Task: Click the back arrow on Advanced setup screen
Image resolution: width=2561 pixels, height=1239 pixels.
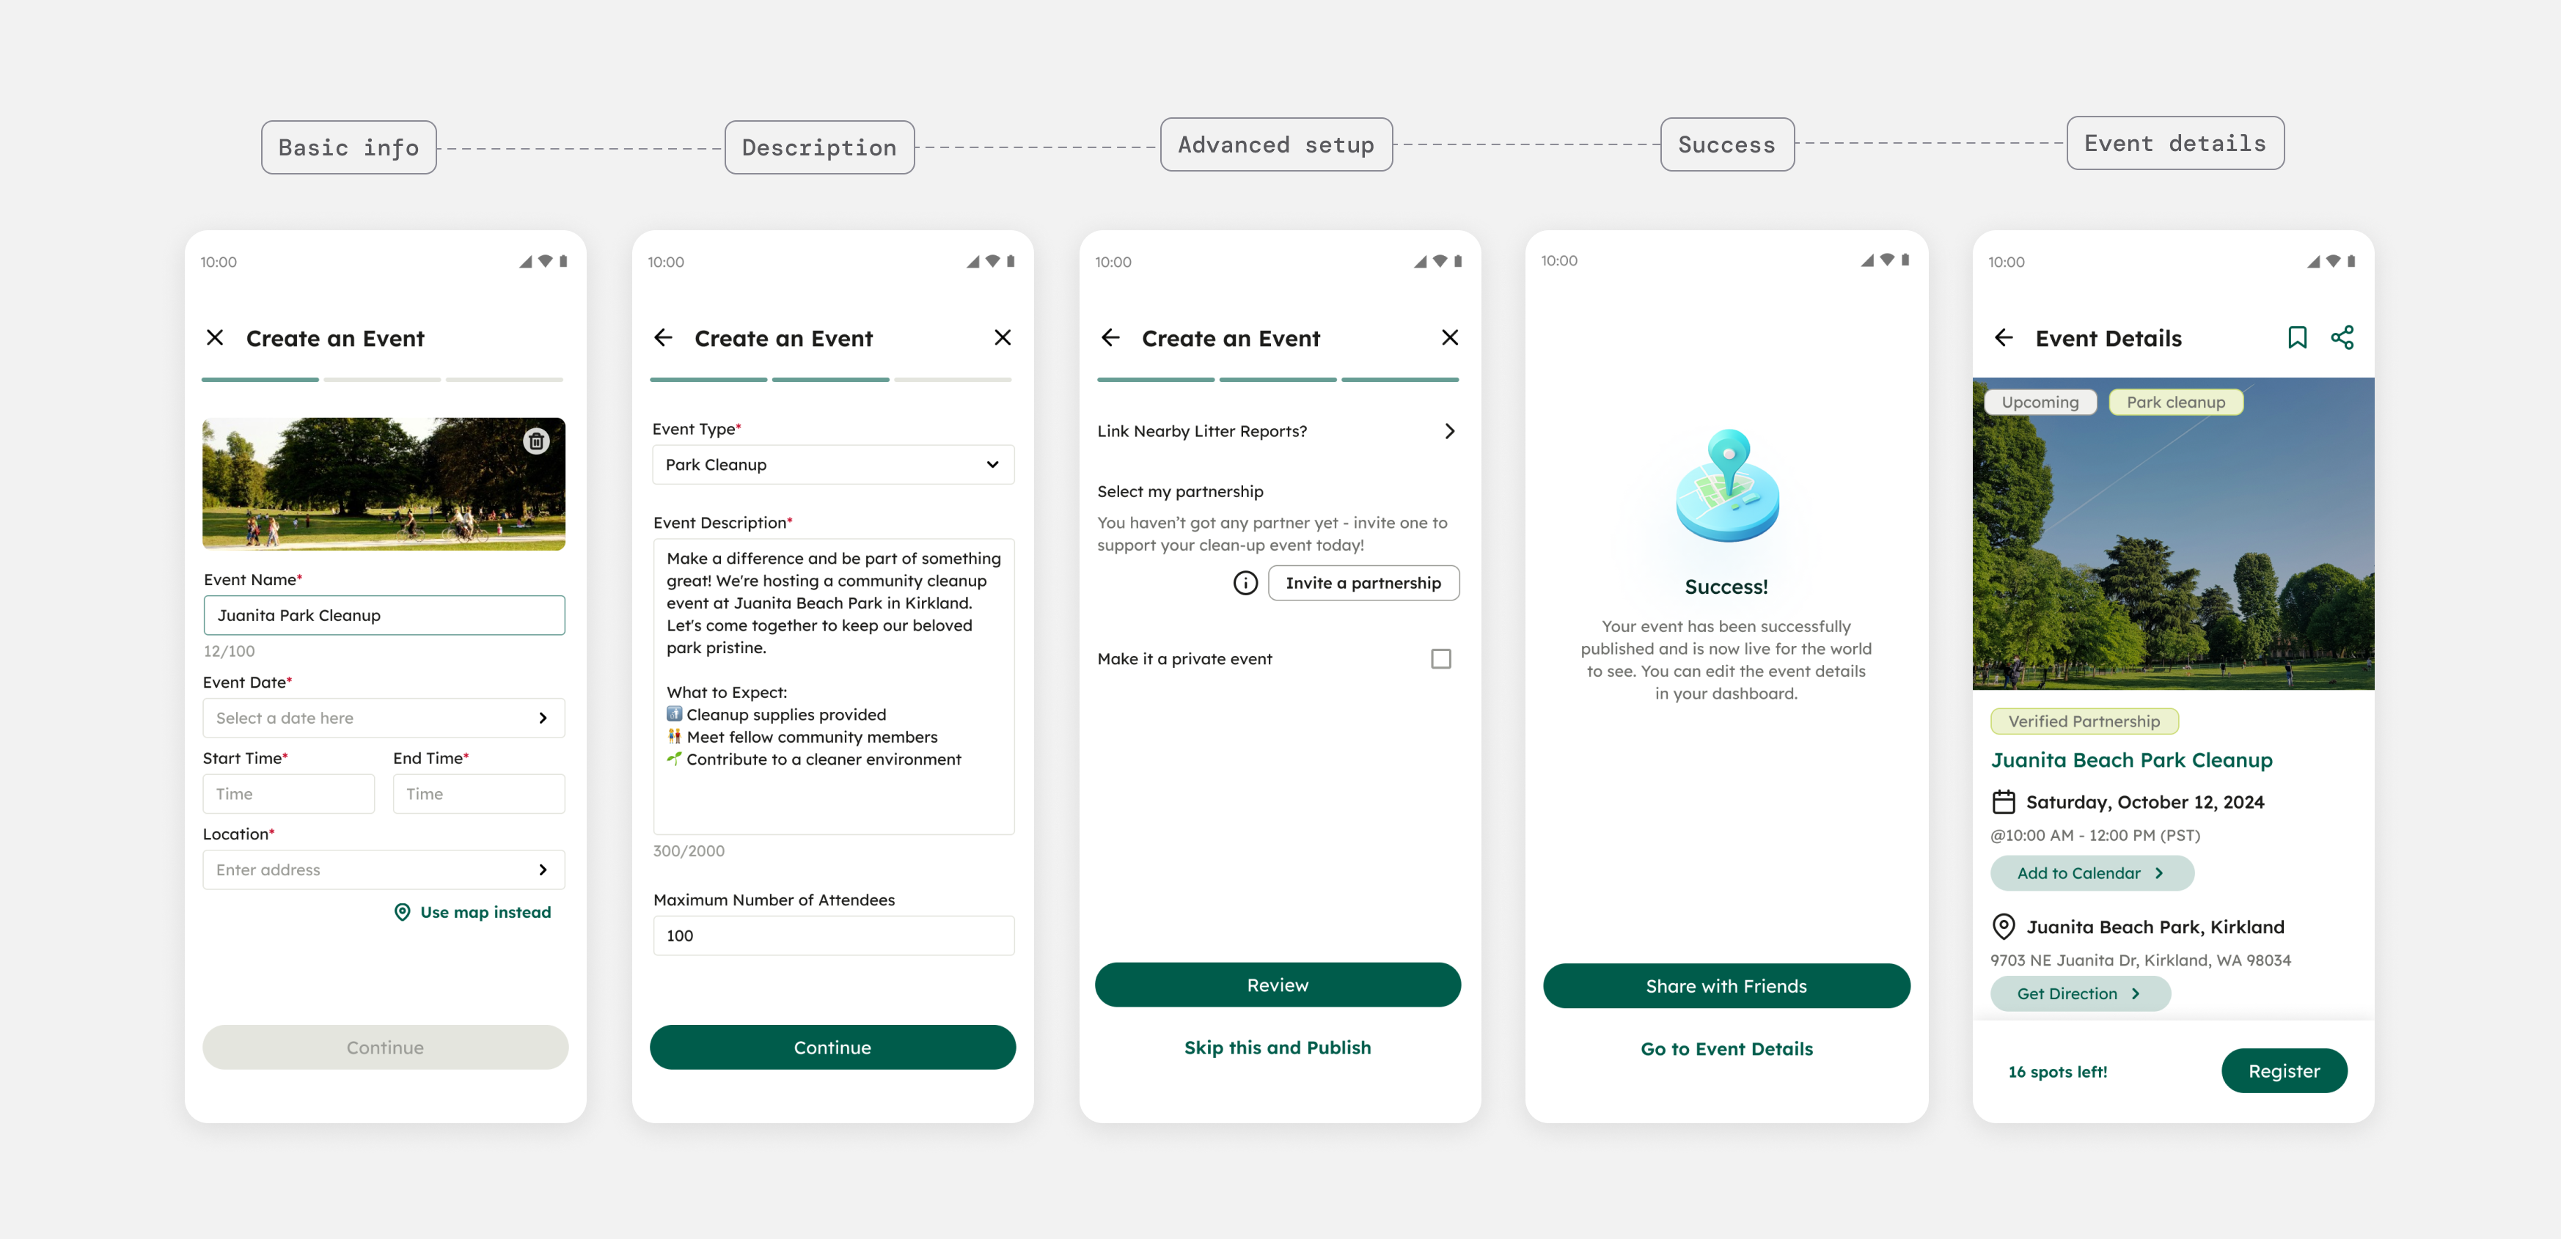Action: [1109, 338]
